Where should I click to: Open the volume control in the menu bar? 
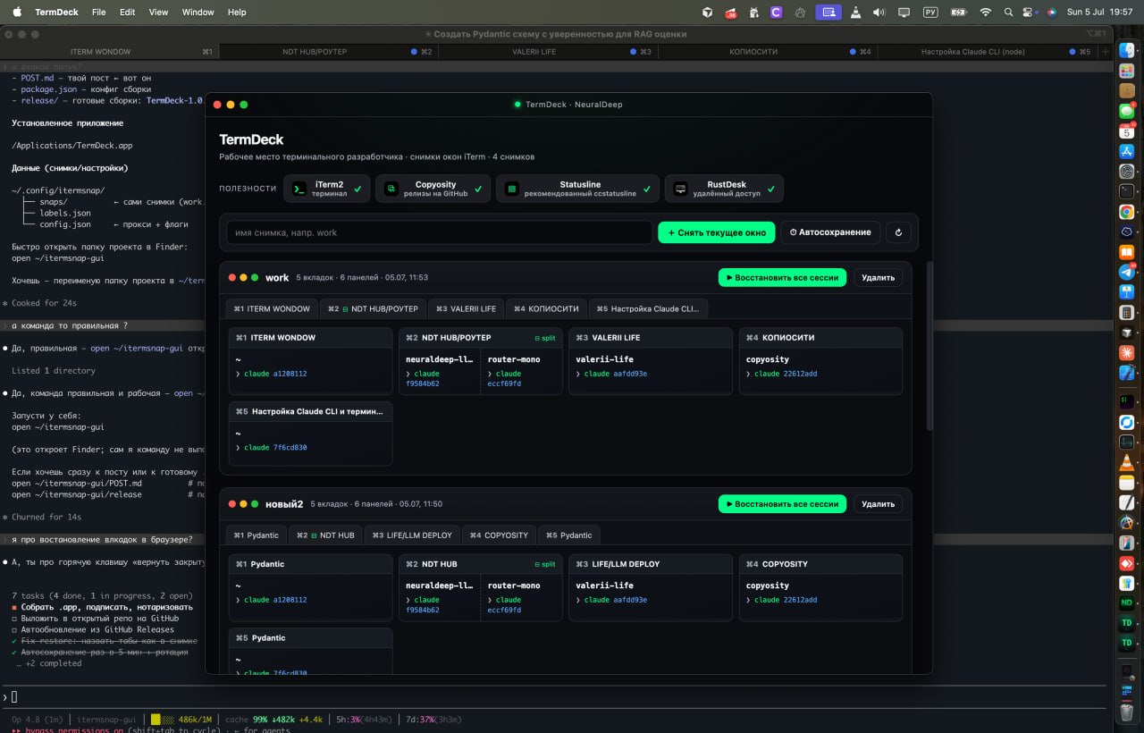point(879,13)
